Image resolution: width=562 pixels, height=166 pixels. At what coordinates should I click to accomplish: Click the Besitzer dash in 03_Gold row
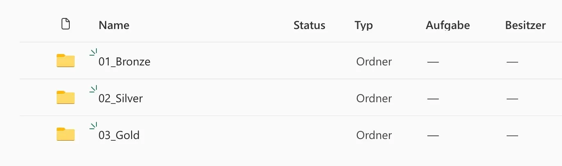(x=512, y=136)
